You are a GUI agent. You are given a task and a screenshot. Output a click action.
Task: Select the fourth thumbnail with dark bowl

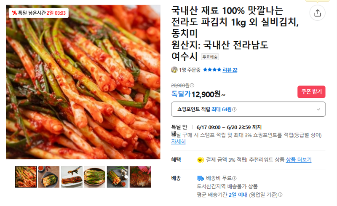pyautogui.click(x=94, y=177)
